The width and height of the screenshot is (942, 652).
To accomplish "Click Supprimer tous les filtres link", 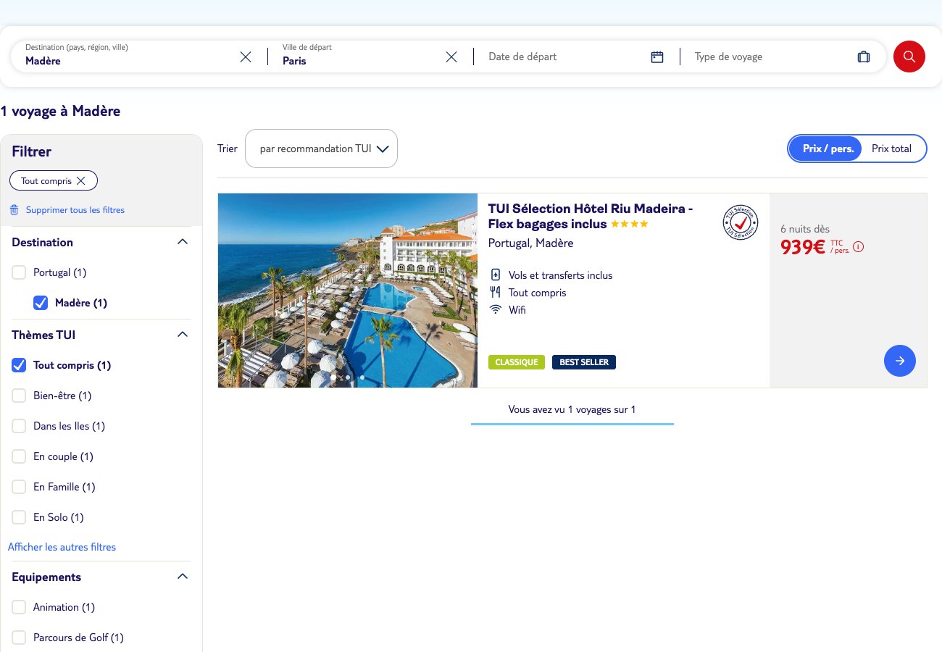I will pyautogui.click(x=75, y=210).
